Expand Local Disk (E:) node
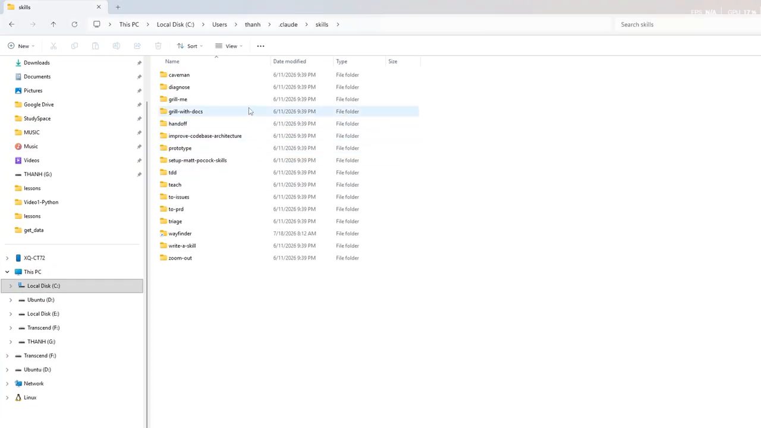 [x=10, y=314]
